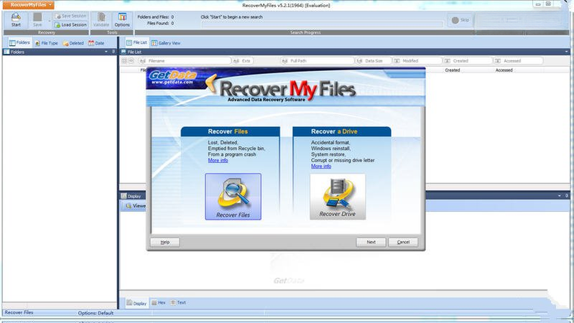Click the Viewer tab in the Display panel

point(135,206)
